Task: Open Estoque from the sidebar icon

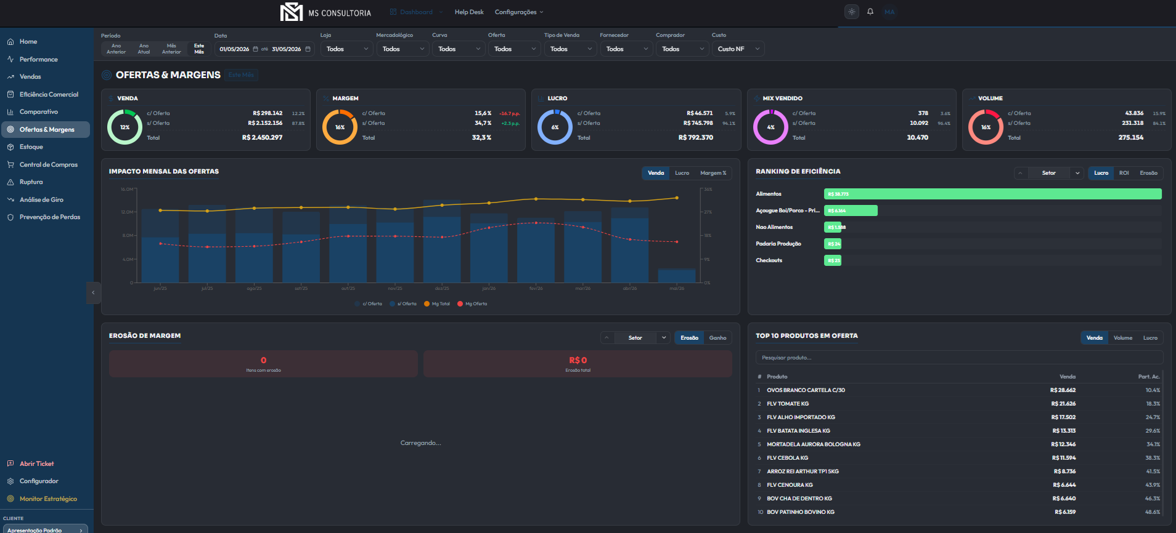Action: coord(10,147)
